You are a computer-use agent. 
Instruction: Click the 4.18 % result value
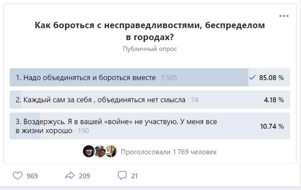tap(274, 100)
